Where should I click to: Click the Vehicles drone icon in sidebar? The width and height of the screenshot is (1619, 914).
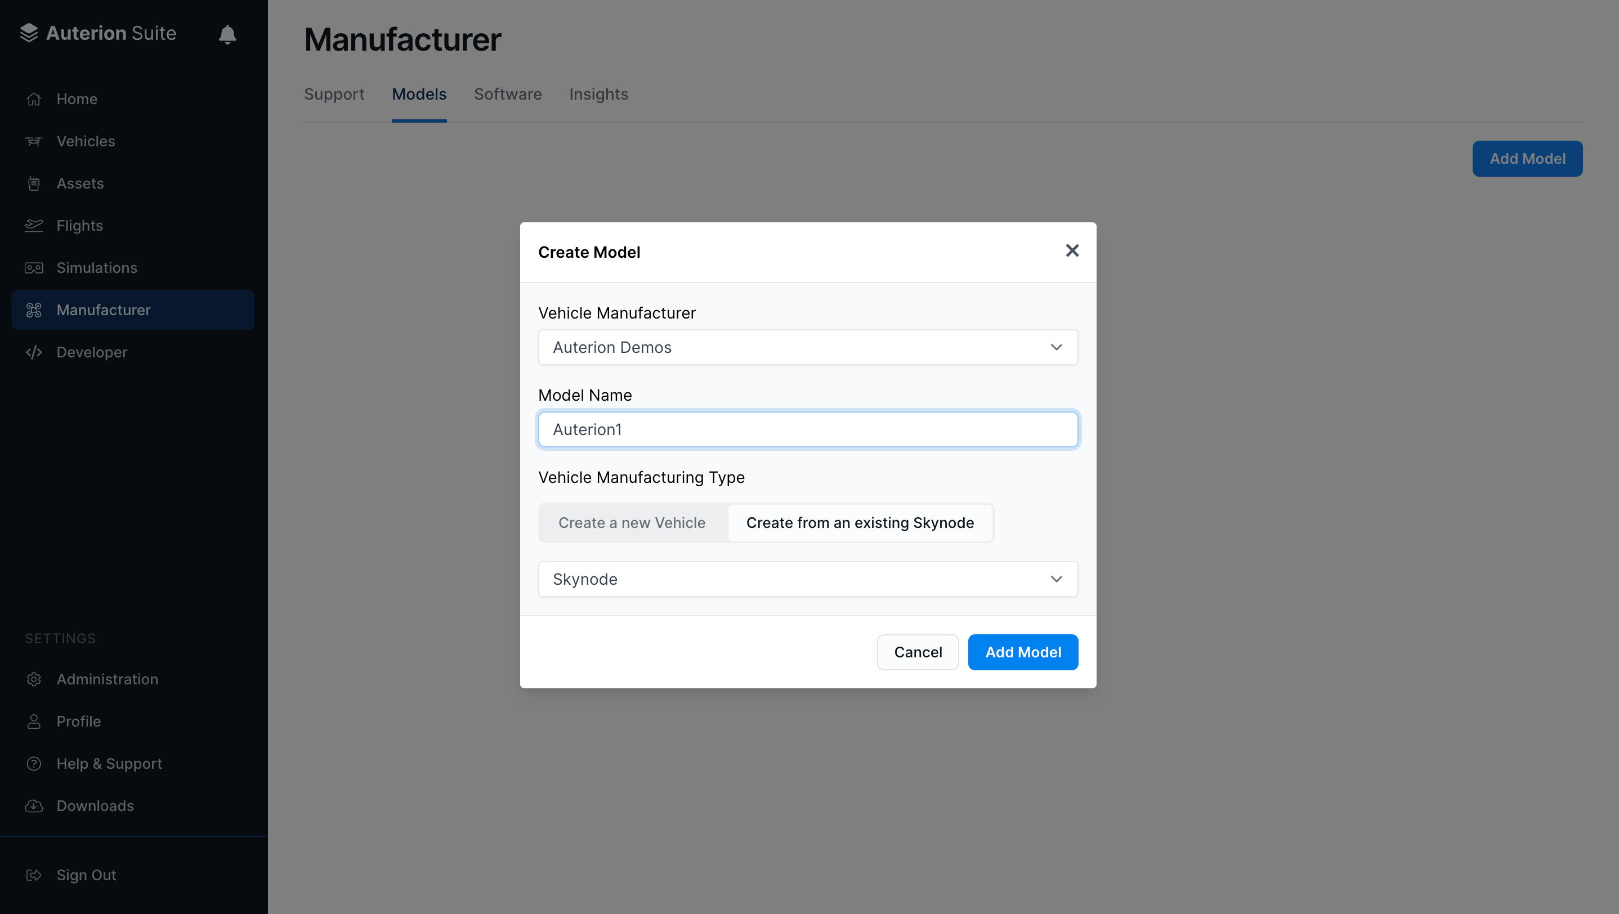(34, 141)
